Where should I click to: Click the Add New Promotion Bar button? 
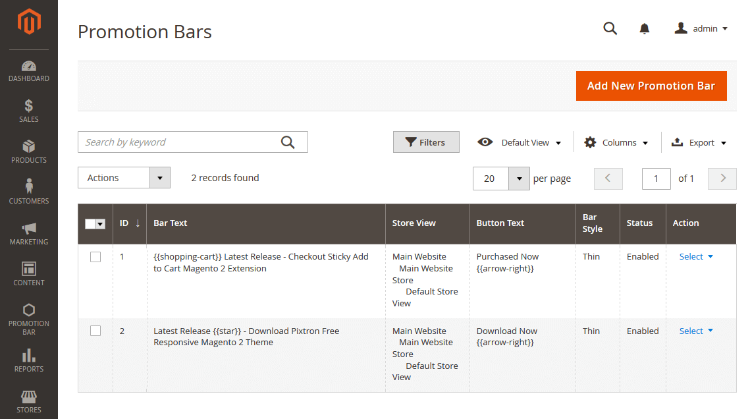[x=651, y=86]
